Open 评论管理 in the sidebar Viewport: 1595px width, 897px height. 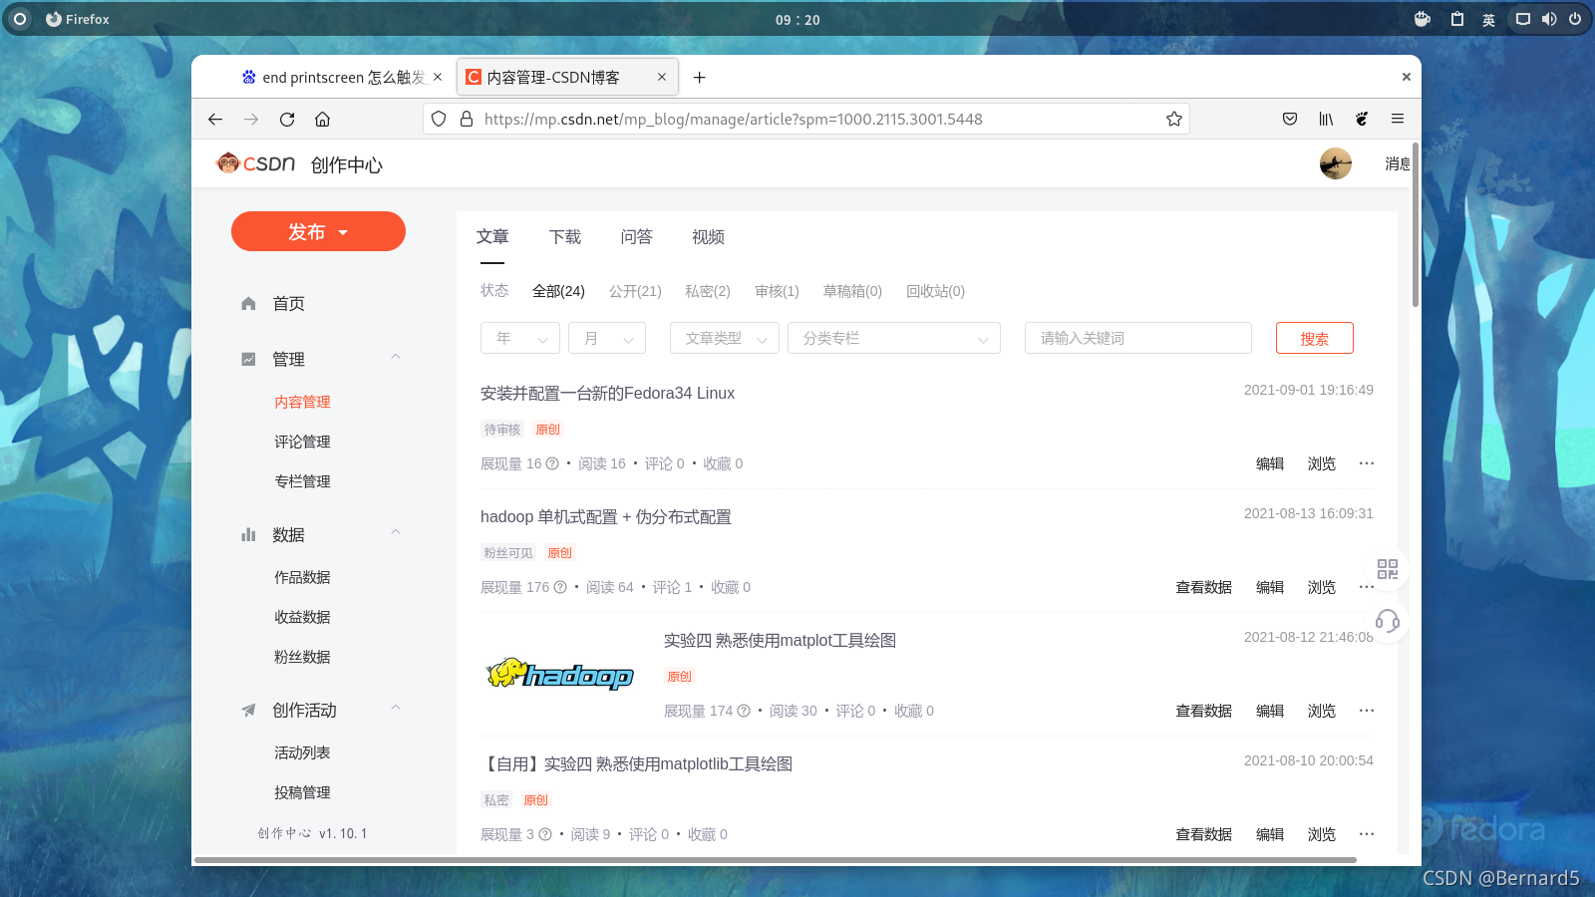tap(302, 442)
